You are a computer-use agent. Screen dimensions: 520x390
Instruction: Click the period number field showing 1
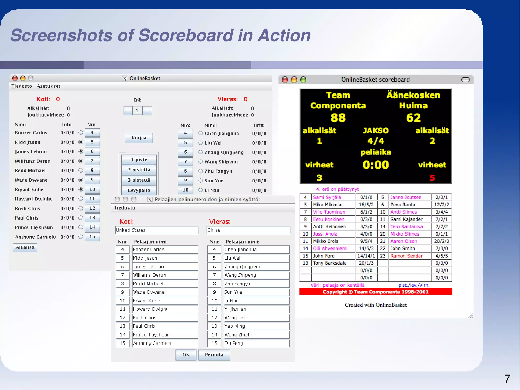(137, 111)
